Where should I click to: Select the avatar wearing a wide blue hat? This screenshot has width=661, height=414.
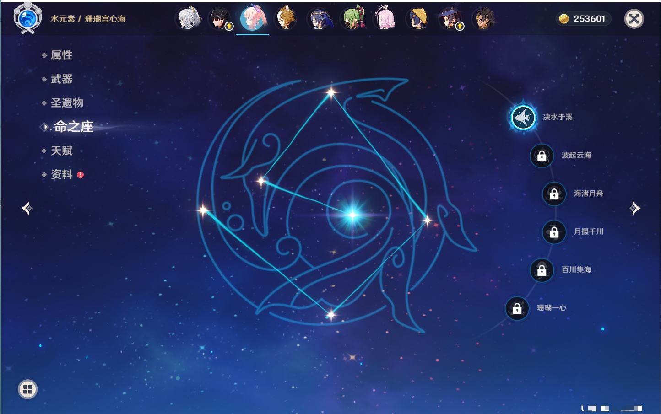[x=451, y=19]
